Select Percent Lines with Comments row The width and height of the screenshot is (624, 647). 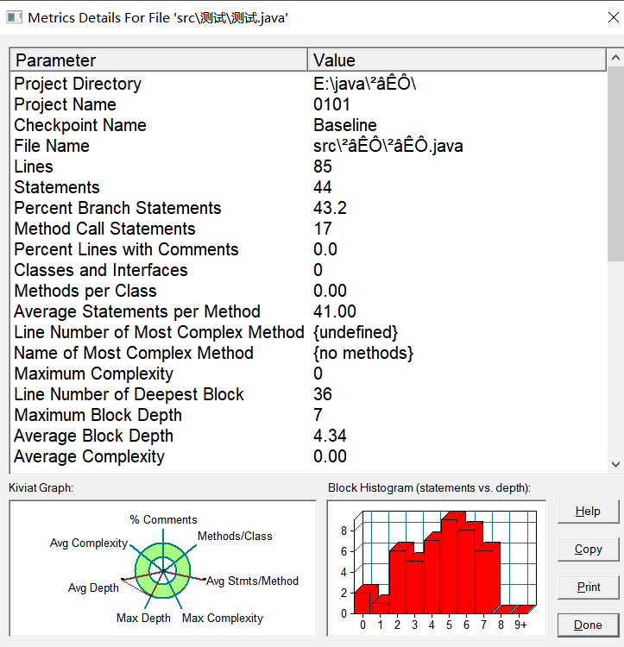click(308, 249)
